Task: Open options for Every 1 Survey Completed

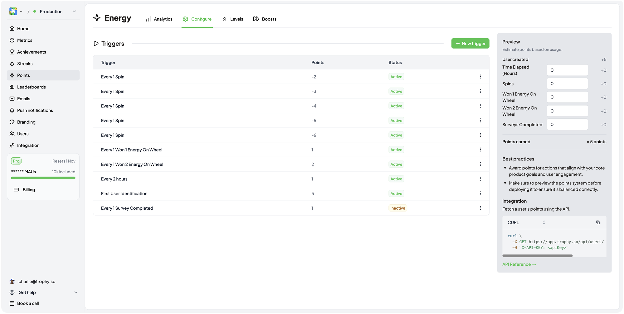Action: [x=480, y=208]
